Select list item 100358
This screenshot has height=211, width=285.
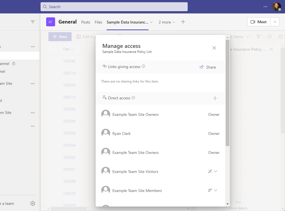69,133
